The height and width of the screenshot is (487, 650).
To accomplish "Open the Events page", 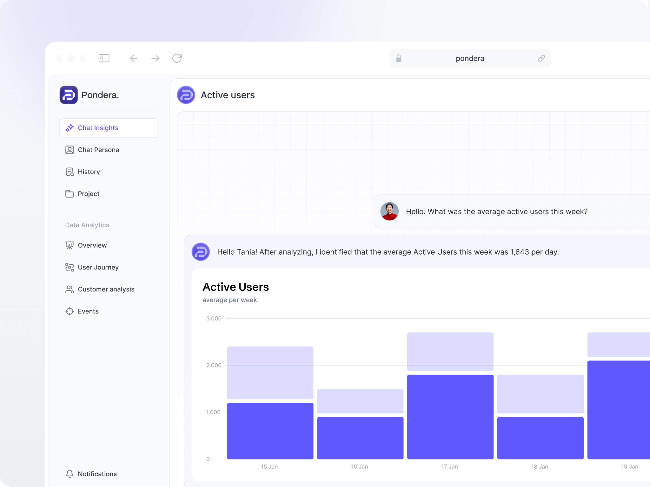I will (x=109, y=311).
